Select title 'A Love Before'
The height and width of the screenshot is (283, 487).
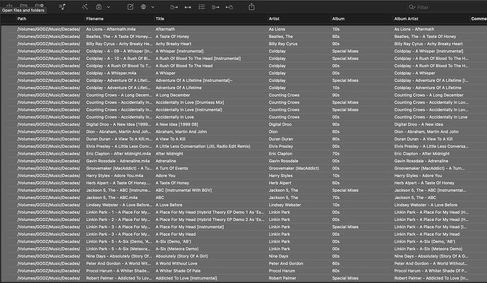pos(169,205)
